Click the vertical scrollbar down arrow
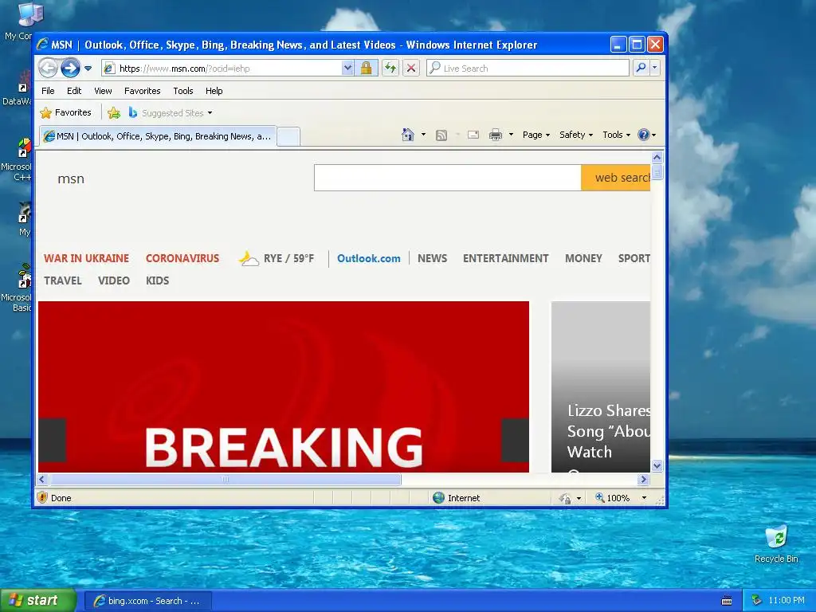 tap(657, 465)
